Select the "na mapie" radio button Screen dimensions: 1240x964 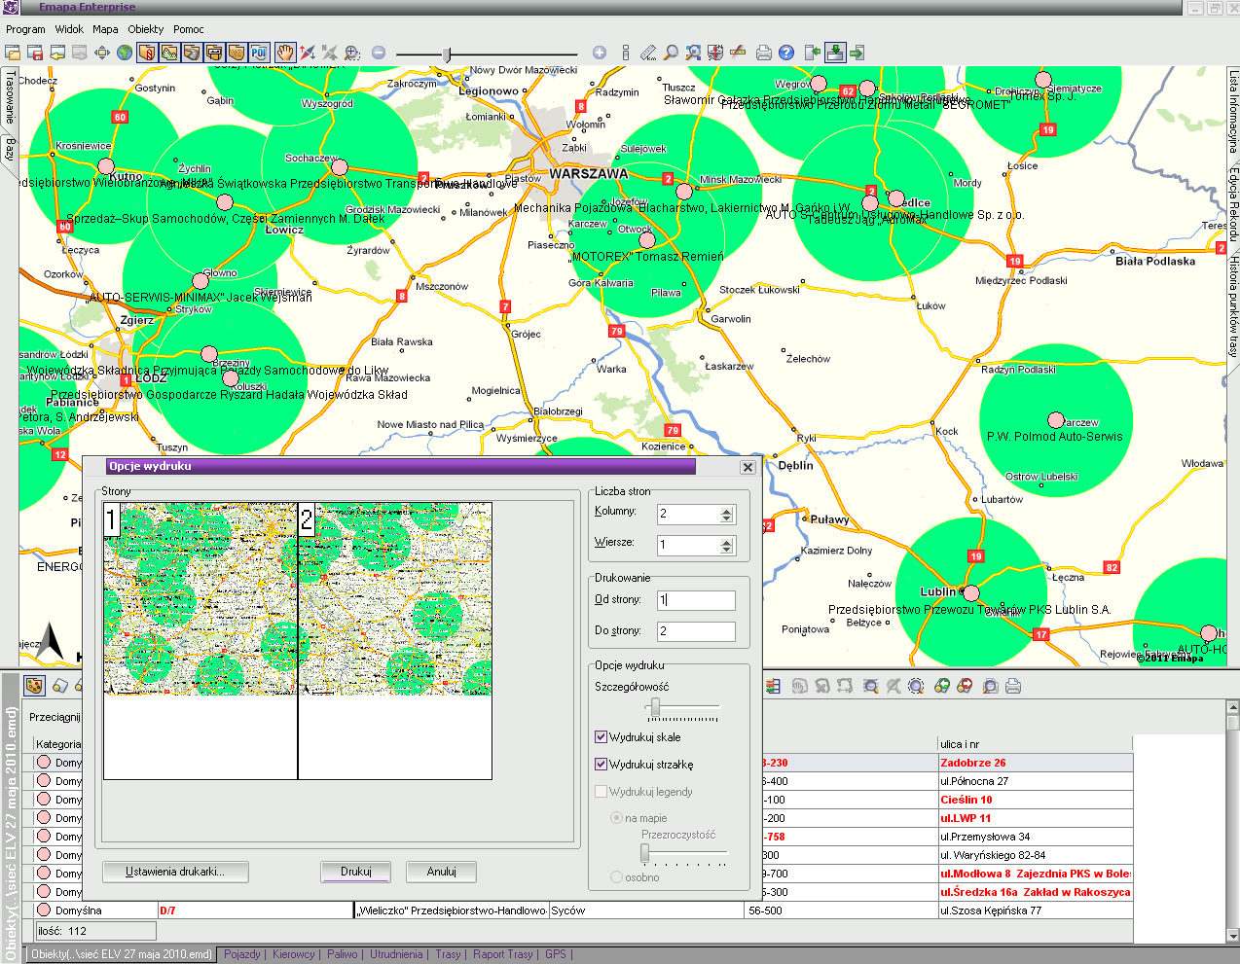[616, 818]
